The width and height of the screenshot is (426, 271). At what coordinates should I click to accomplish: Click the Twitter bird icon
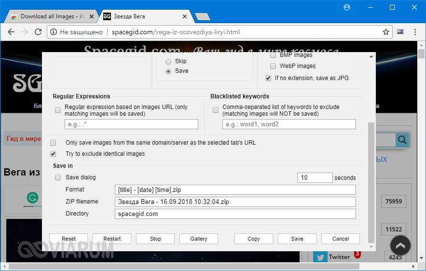tap(320, 257)
